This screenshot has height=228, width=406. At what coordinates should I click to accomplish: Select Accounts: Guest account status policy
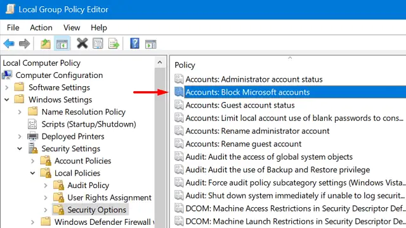(x=240, y=105)
